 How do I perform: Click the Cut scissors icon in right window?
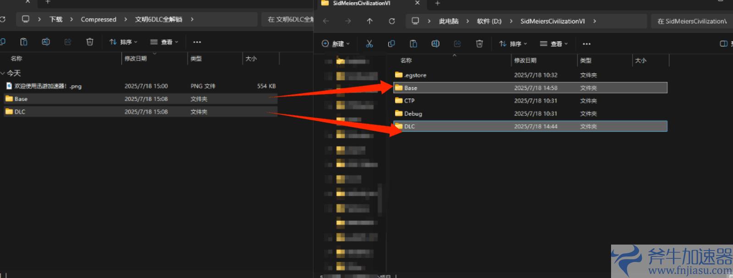(369, 44)
